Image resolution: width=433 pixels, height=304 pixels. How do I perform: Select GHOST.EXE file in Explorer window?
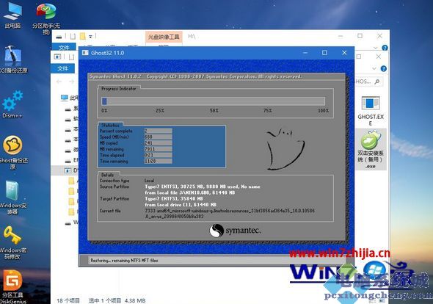click(371, 111)
